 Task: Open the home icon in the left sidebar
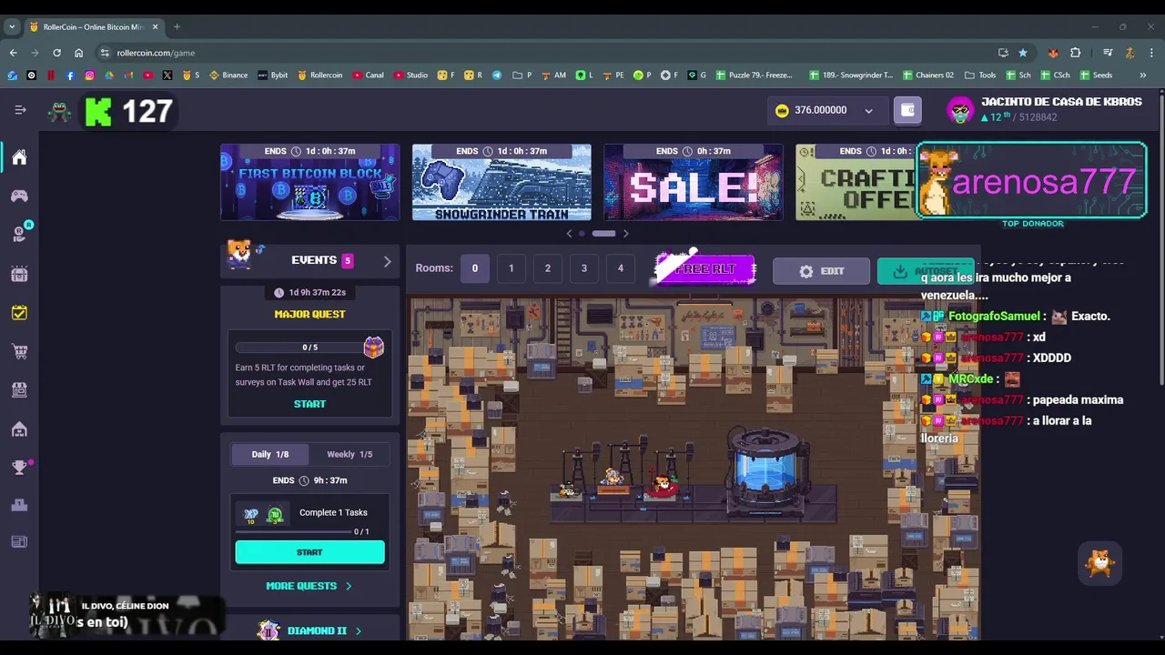click(19, 157)
